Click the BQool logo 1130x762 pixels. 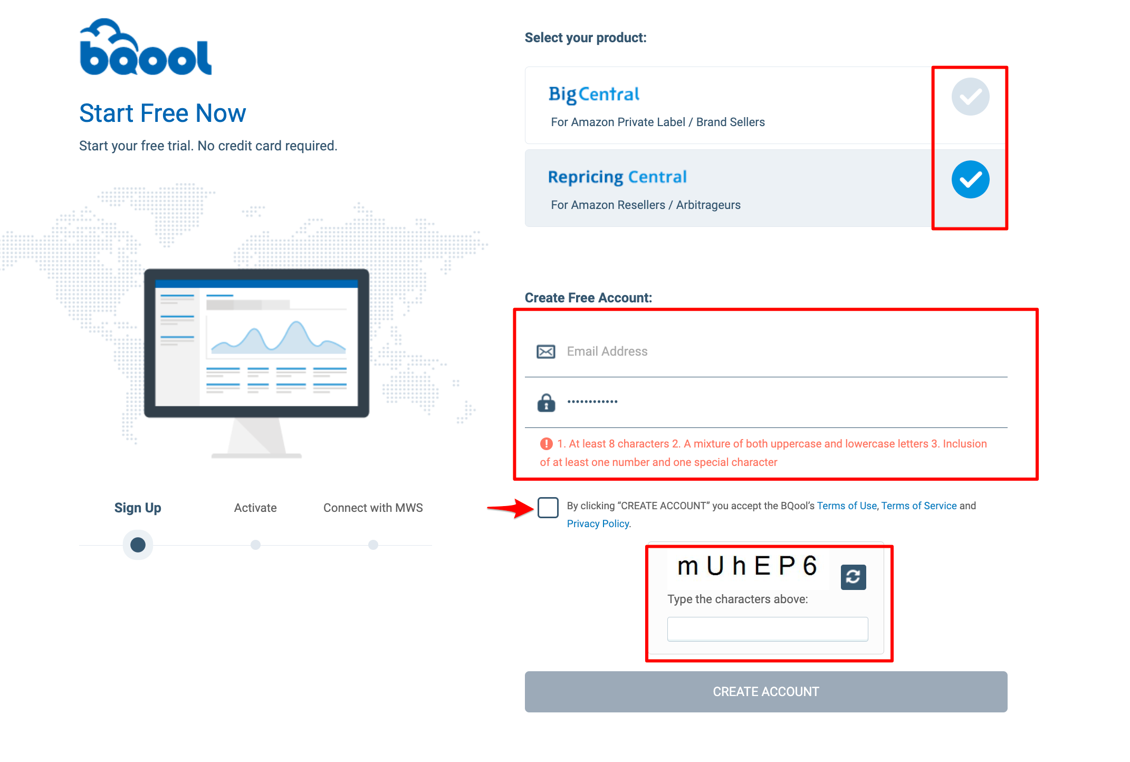coord(146,47)
